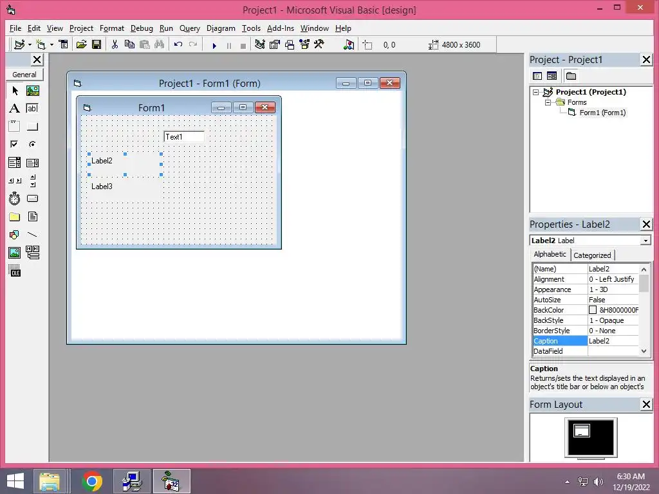Open the Add Form dropdown arrow
Screen dimensions: 659x494
51,44
